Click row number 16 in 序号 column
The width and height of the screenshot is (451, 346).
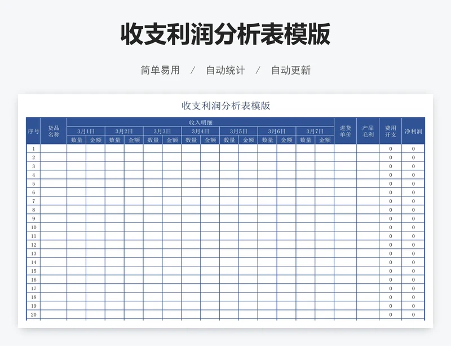pyautogui.click(x=33, y=279)
